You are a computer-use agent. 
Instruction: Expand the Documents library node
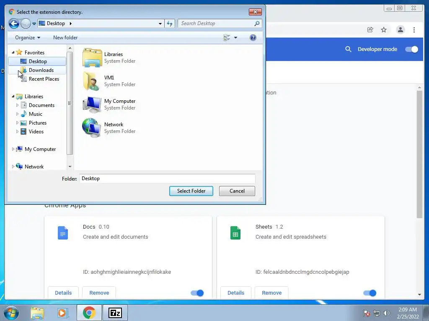point(17,105)
